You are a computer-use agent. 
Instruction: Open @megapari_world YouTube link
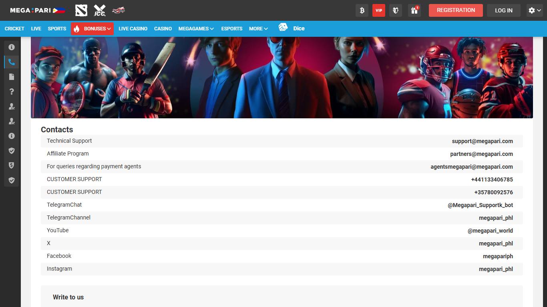(490, 231)
